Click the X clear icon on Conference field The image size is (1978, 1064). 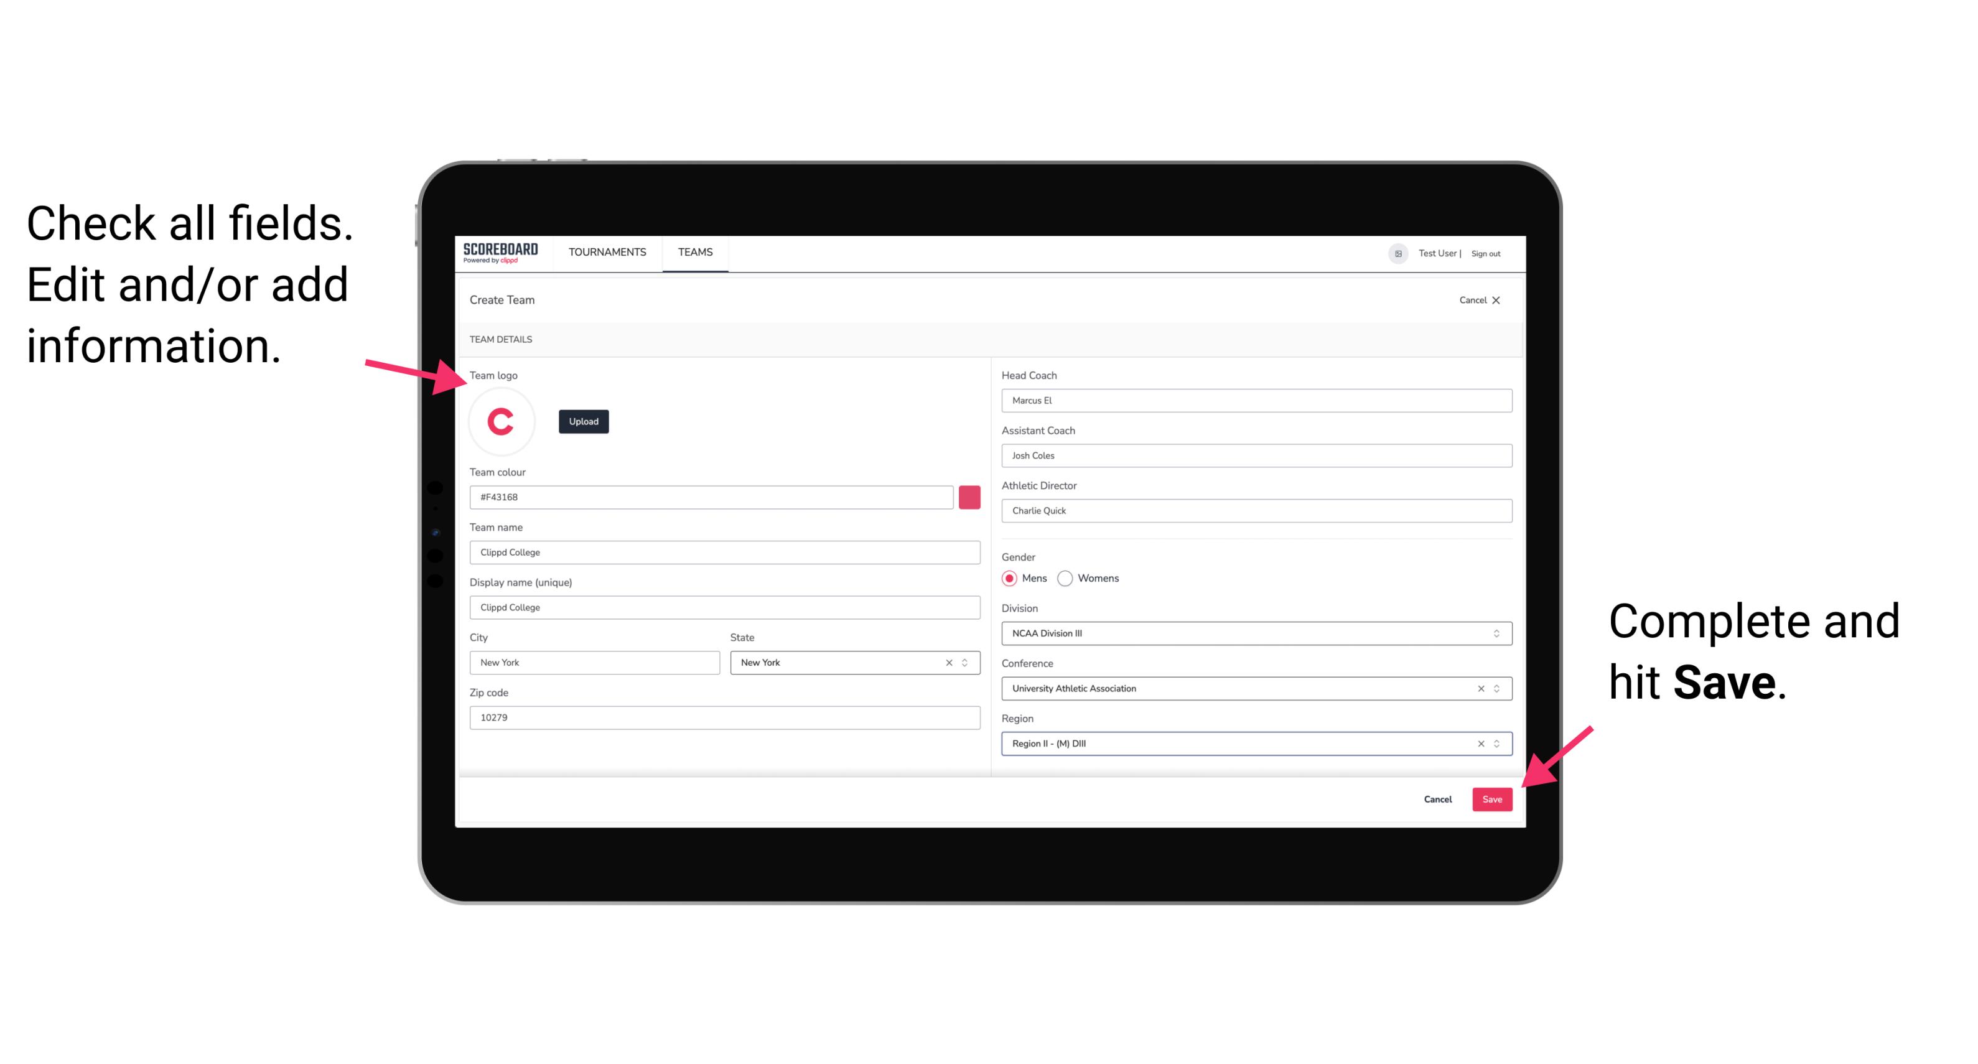pyautogui.click(x=1479, y=688)
